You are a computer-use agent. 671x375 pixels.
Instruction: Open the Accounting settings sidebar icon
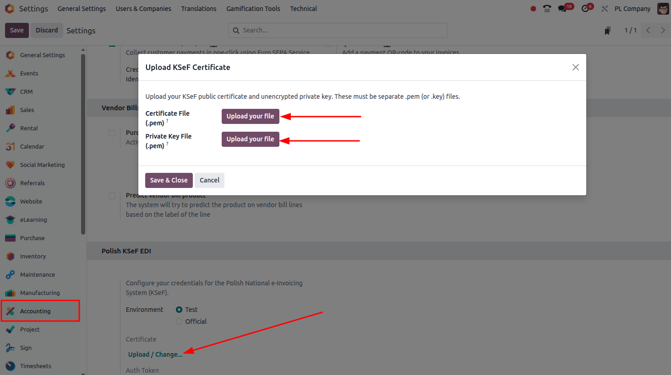point(10,311)
